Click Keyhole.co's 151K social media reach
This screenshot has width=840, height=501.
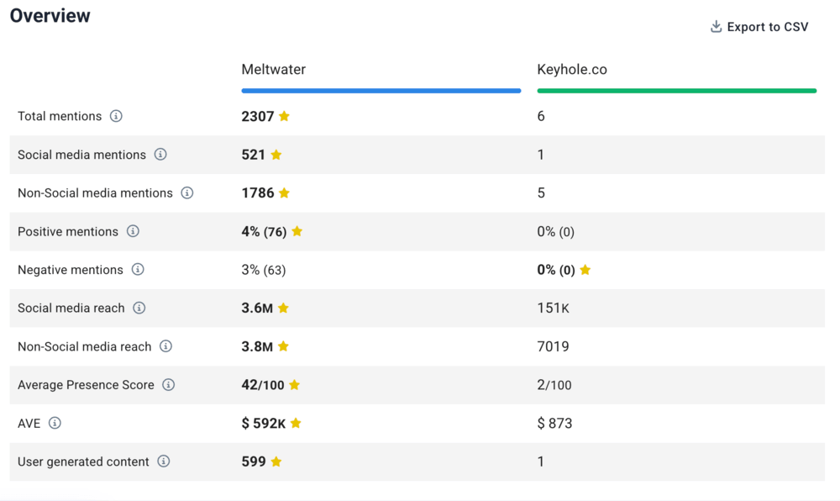point(553,308)
